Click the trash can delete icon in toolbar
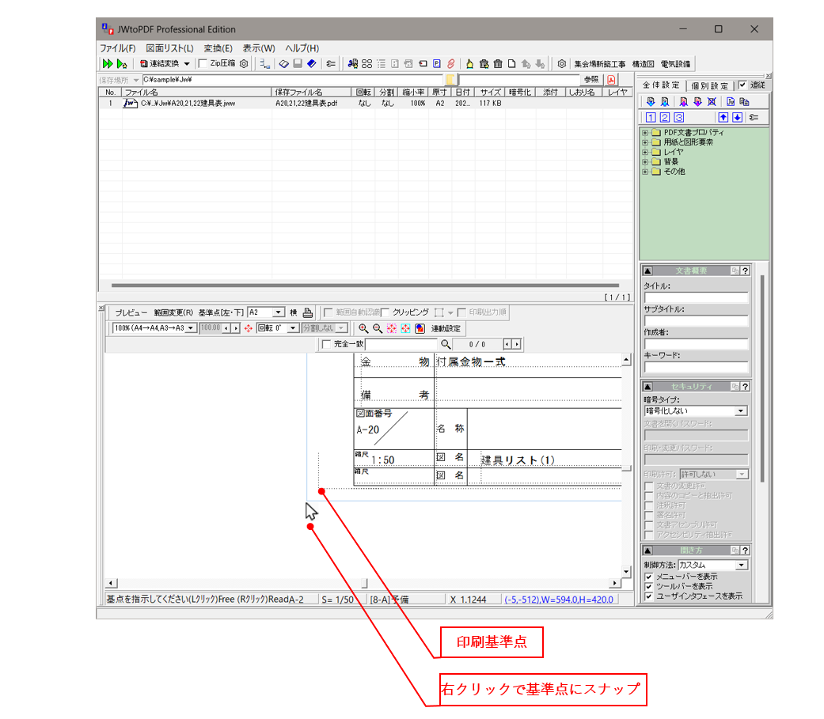 click(498, 63)
